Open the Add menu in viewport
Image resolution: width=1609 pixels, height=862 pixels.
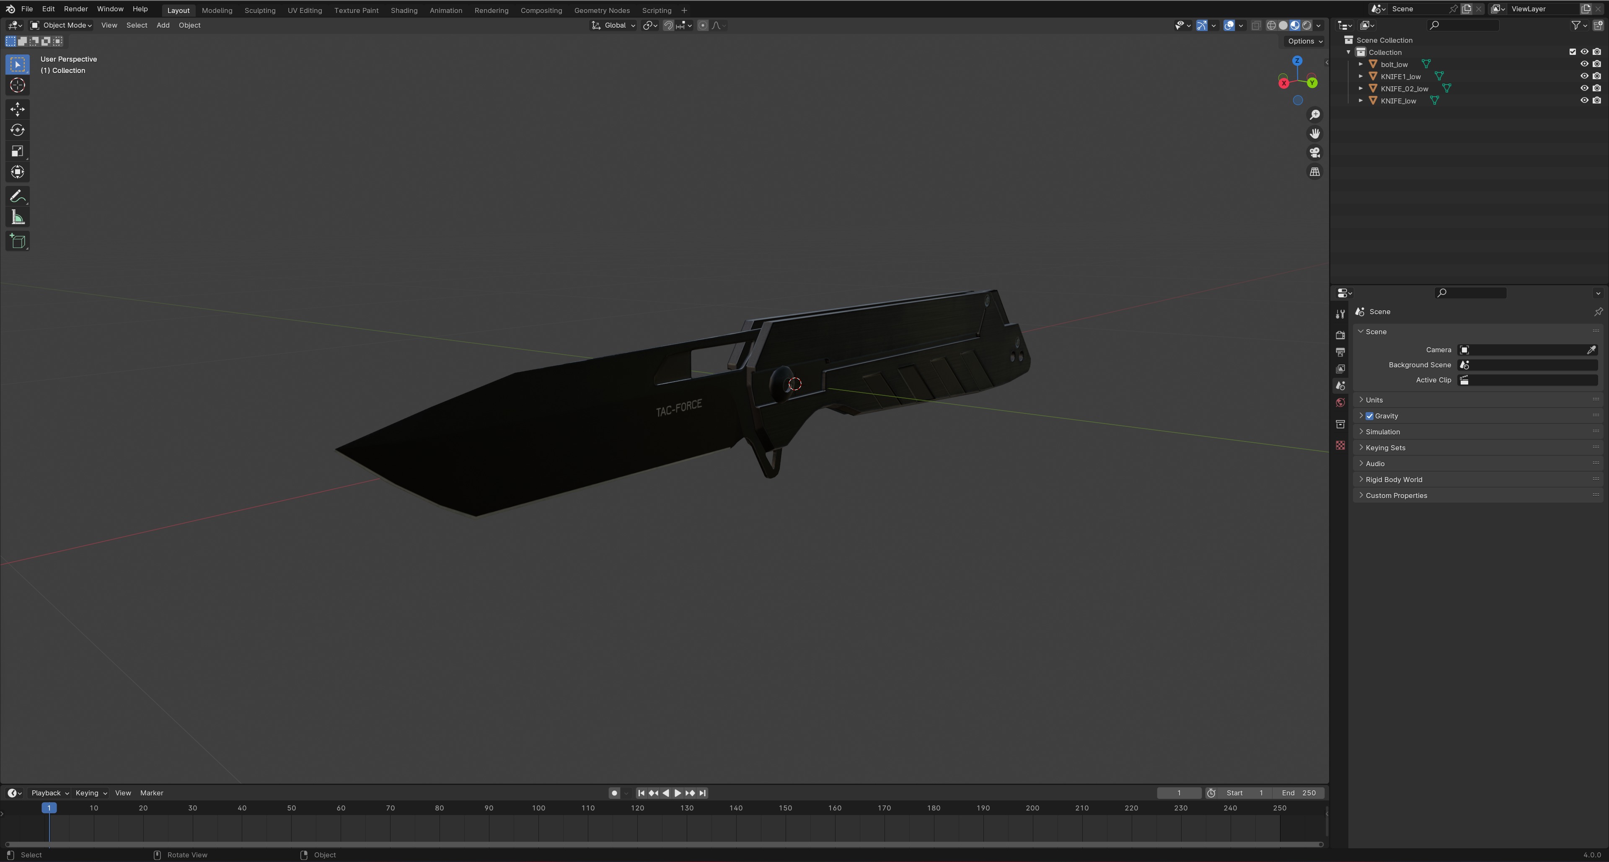163,26
